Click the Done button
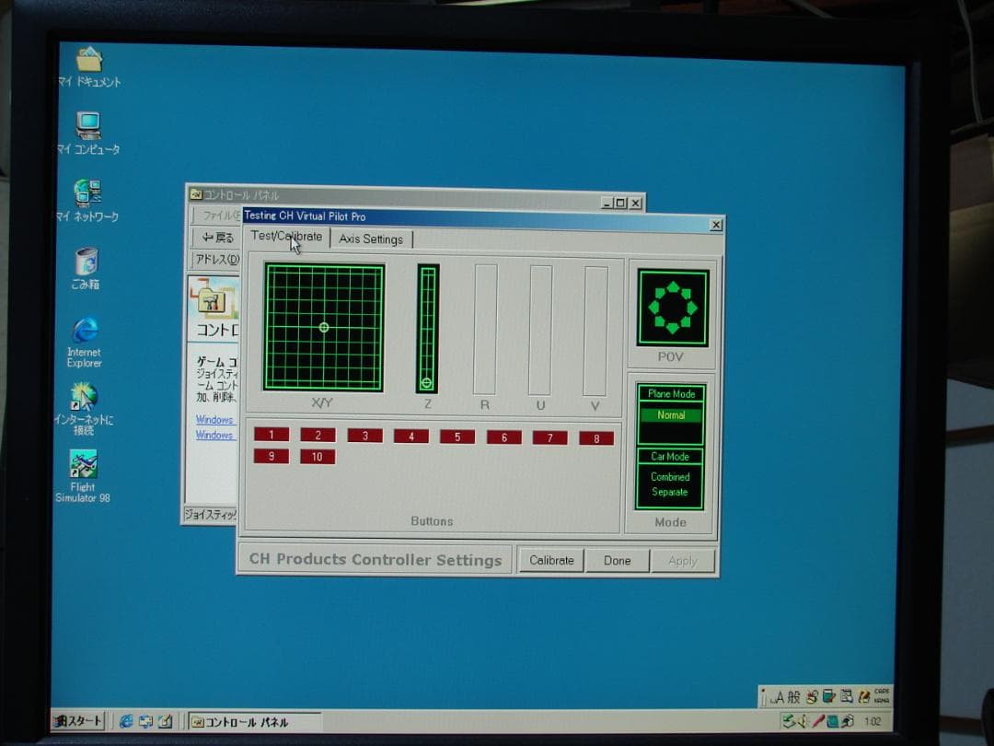The height and width of the screenshot is (746, 994). point(617,561)
